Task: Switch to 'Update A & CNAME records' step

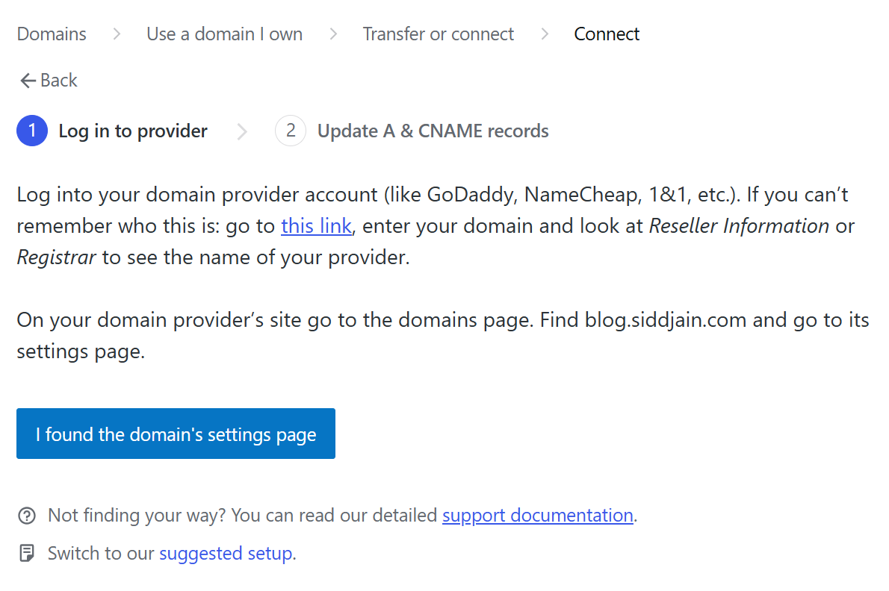Action: 433,131
